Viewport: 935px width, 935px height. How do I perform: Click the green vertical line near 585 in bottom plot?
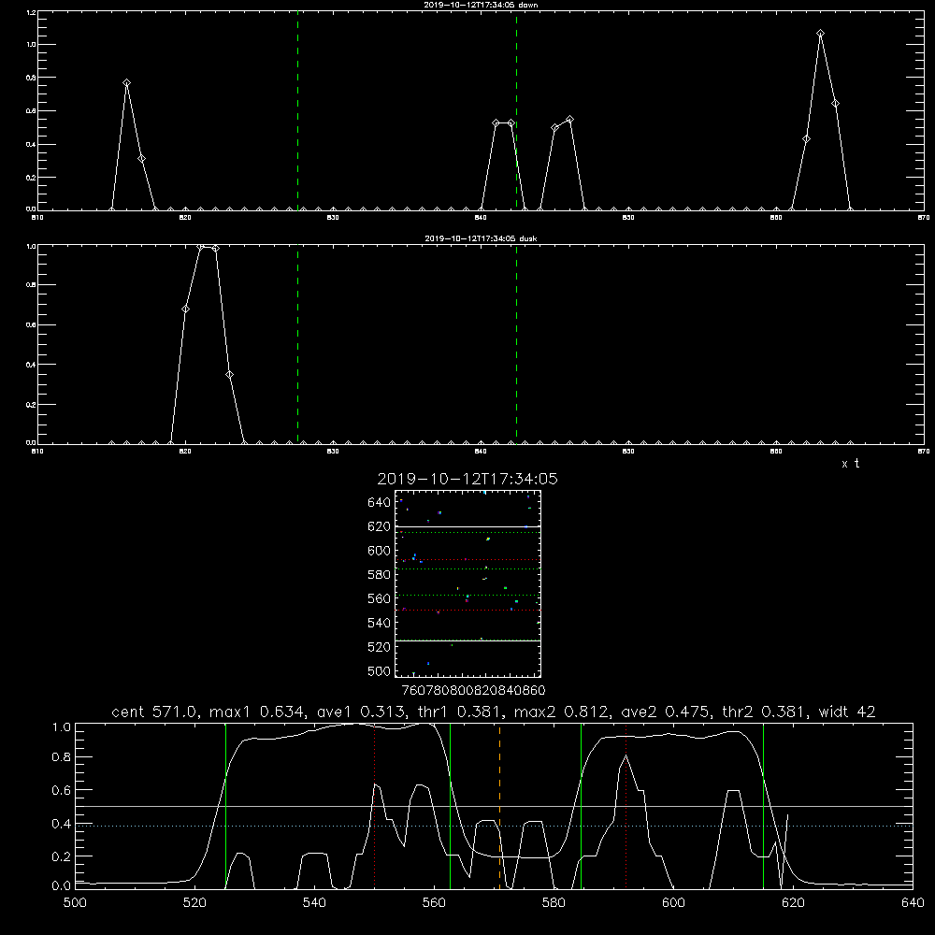pyautogui.click(x=582, y=805)
